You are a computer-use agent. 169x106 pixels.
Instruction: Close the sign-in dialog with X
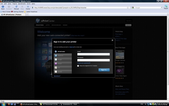[112, 40]
